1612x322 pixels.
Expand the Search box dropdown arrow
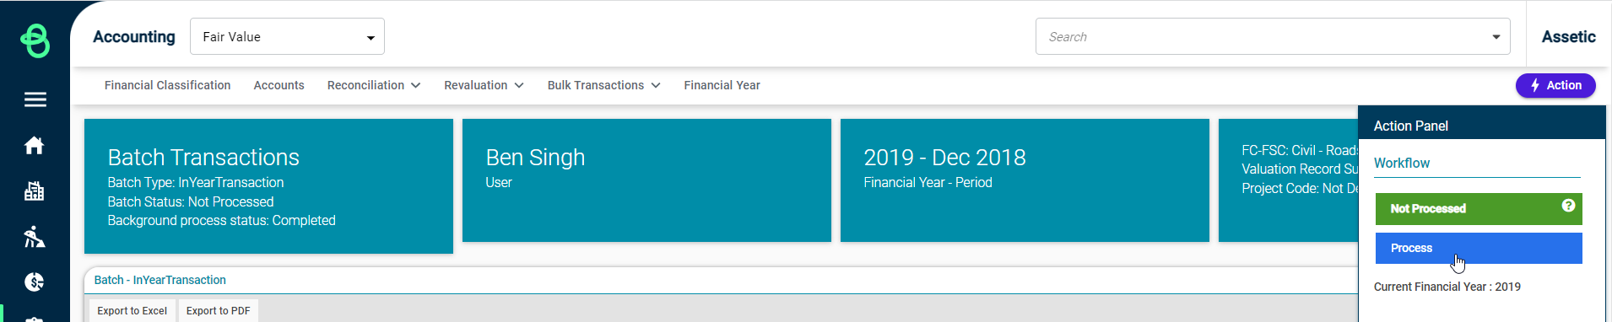1496,37
